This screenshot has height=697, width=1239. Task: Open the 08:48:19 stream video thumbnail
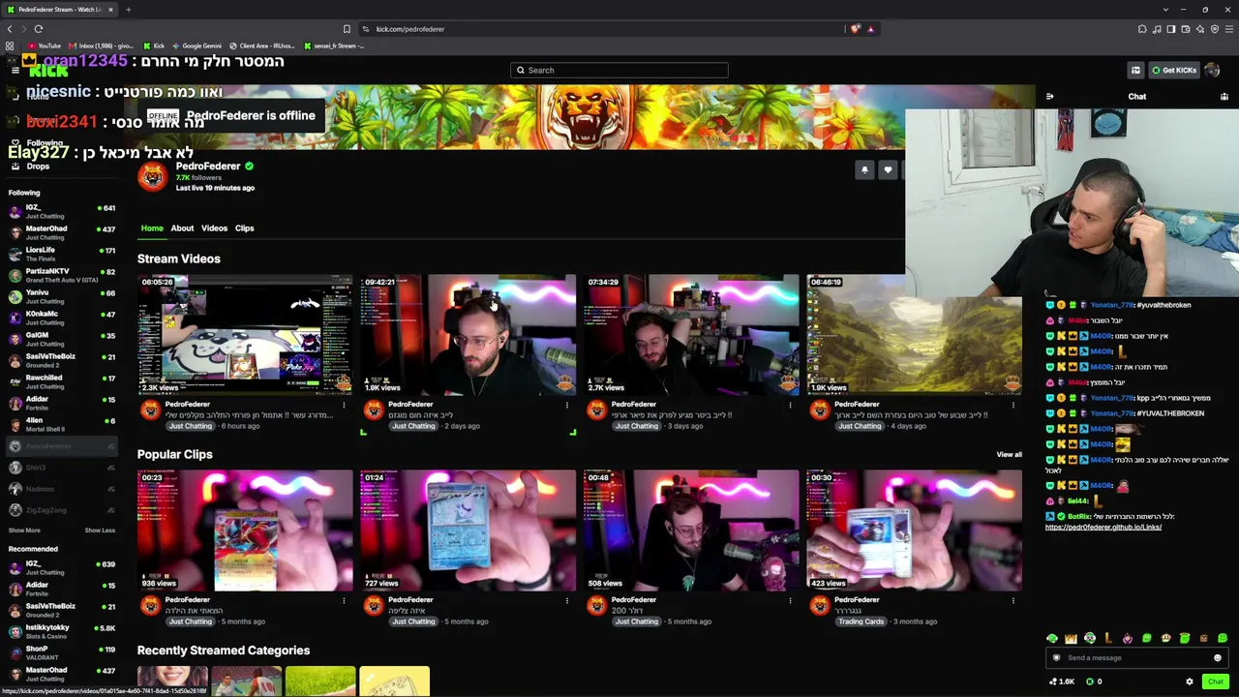(x=915, y=335)
